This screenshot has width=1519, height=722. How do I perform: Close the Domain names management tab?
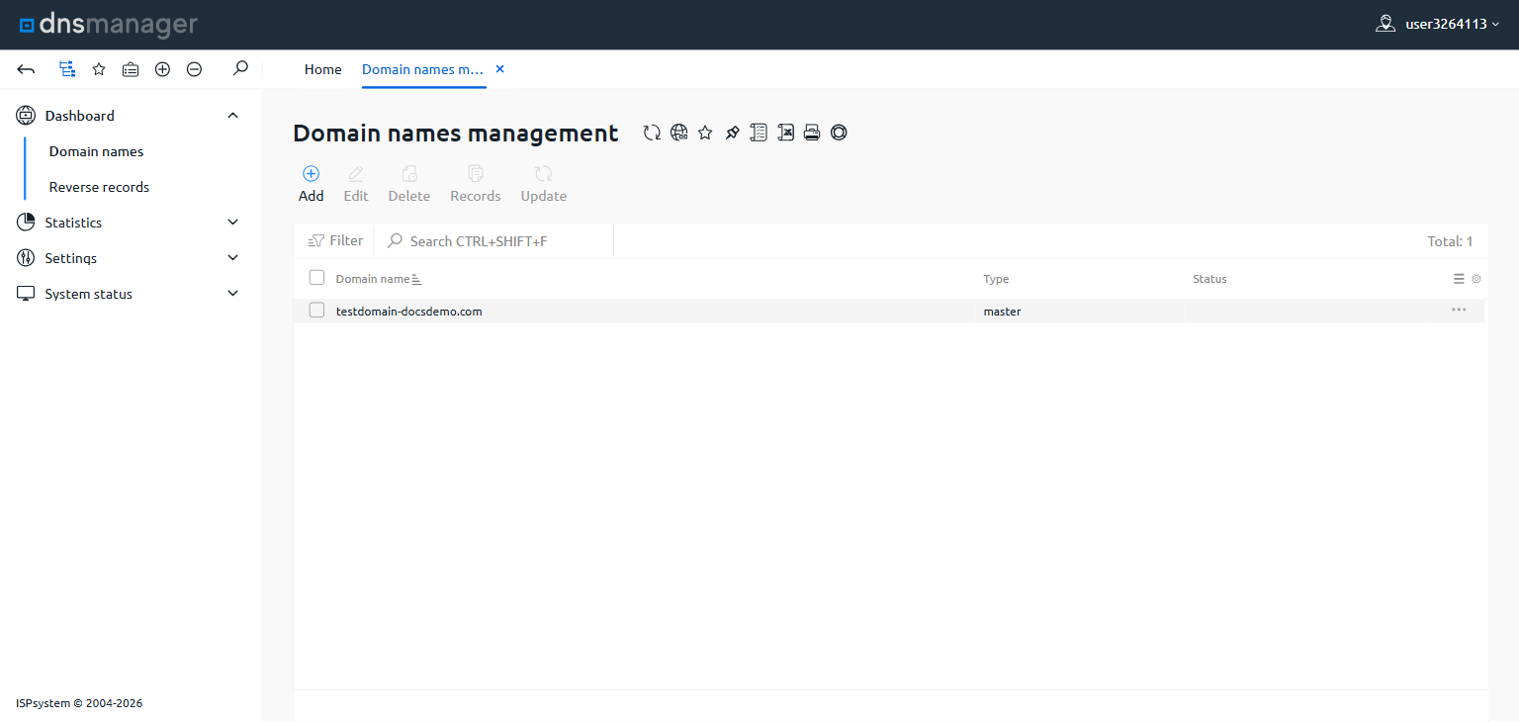point(499,69)
